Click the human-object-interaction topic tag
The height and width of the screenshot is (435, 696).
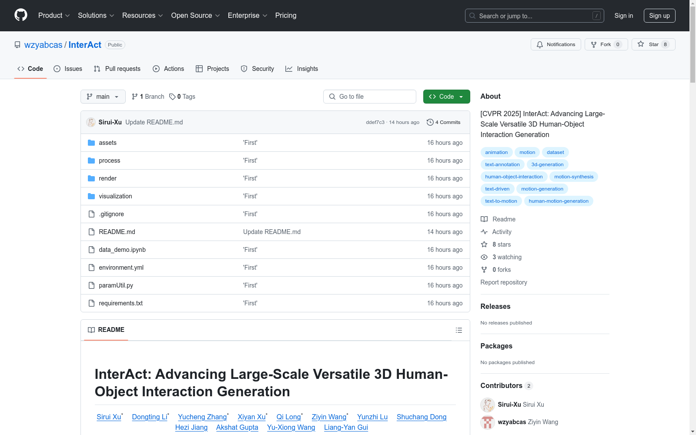[x=514, y=177]
